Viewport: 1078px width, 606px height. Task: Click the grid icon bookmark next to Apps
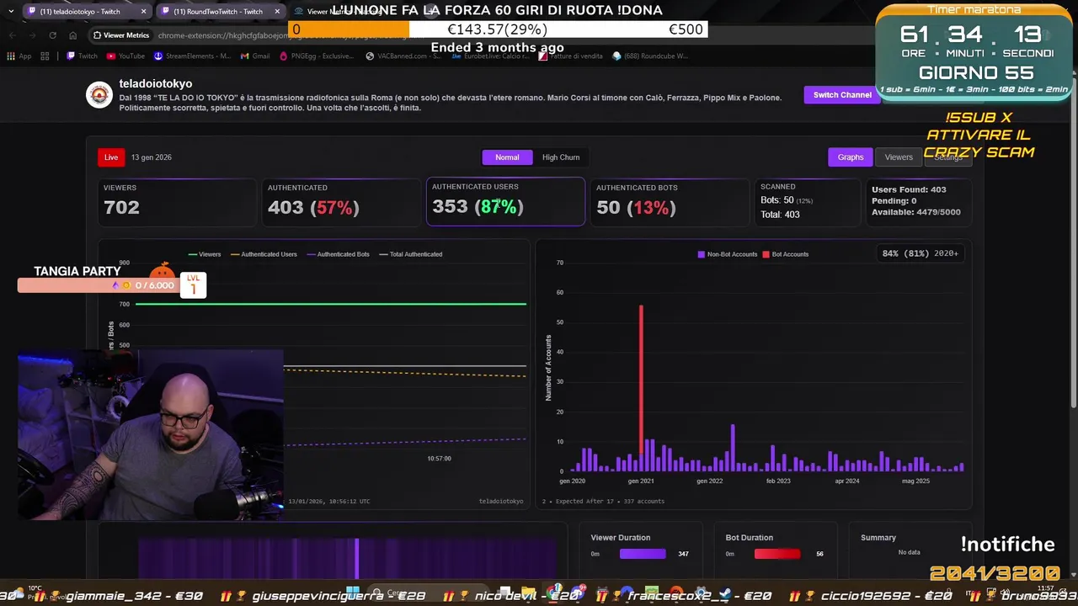coord(46,56)
